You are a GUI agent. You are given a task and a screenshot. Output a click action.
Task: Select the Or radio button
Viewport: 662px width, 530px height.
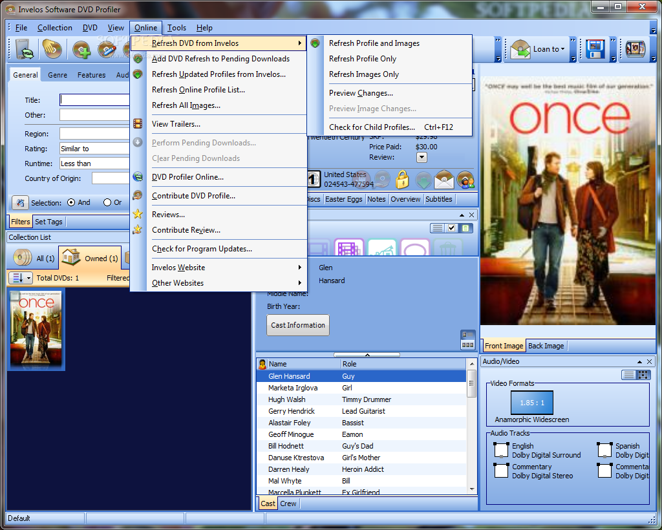click(x=107, y=202)
